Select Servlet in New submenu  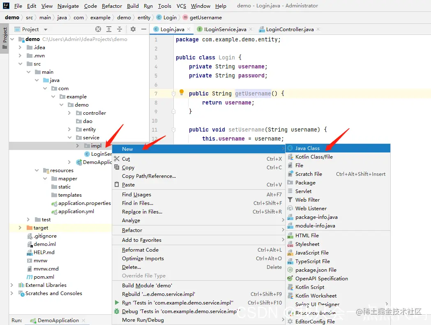tap(338, 191)
